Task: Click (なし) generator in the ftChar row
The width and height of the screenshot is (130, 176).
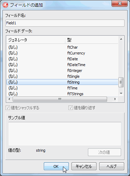Action: tap(13, 47)
